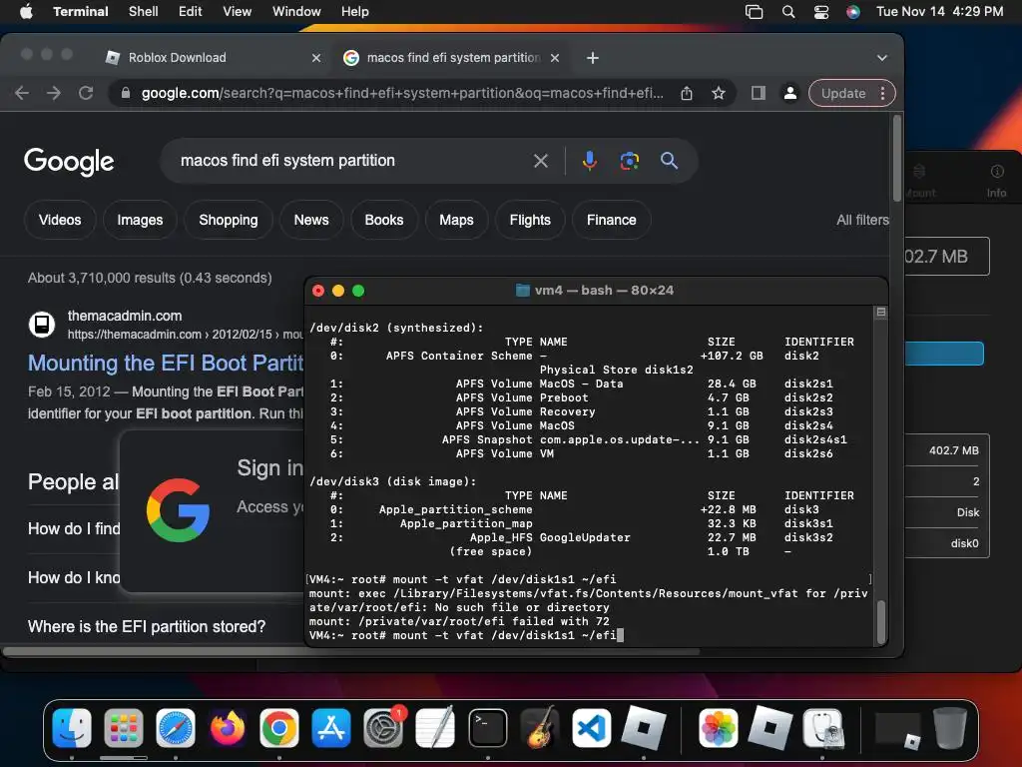This screenshot has width=1022, height=767.
Task: Select the macos find efi system partition tab
Action: [452, 57]
